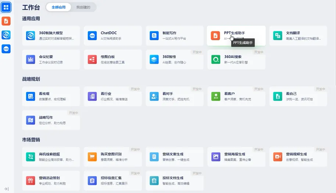Click the 投标文档生成 app icon

154,181
